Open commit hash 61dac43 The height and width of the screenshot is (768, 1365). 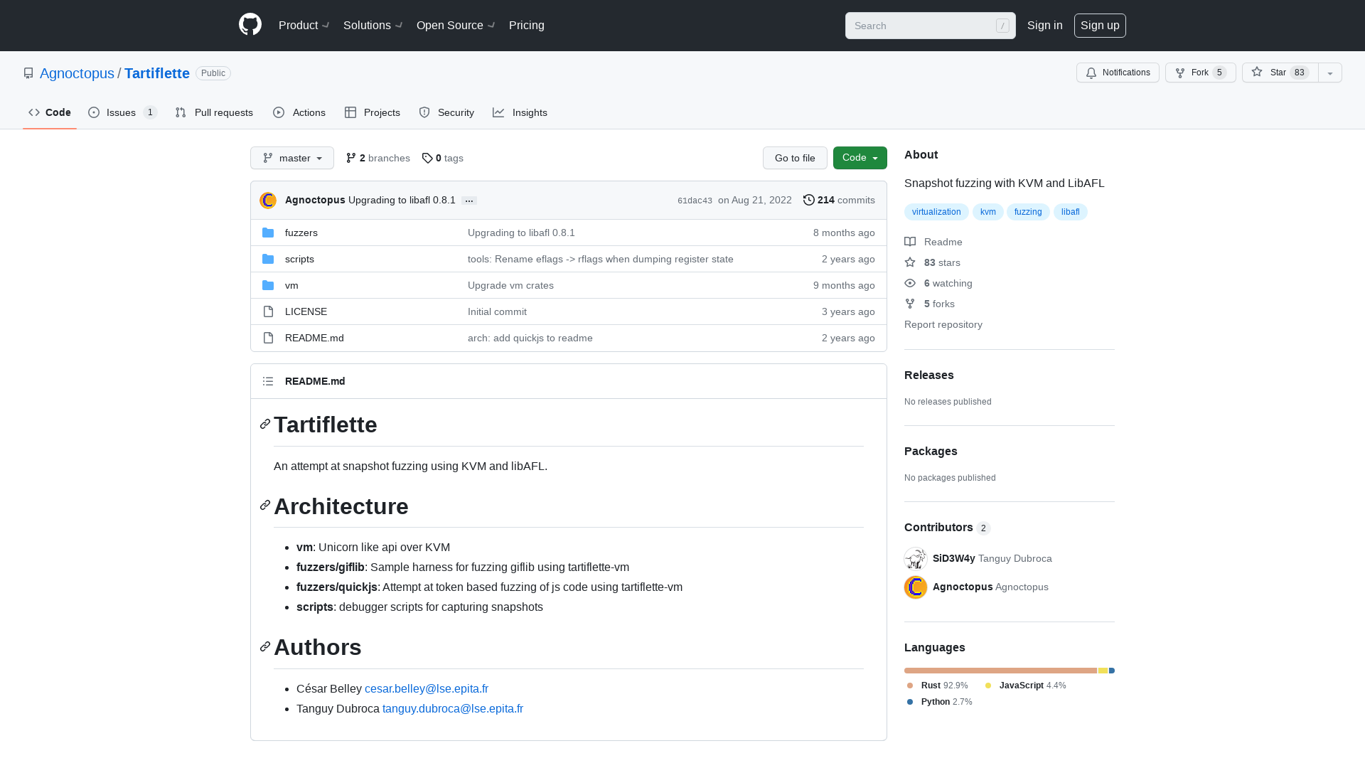(x=695, y=201)
